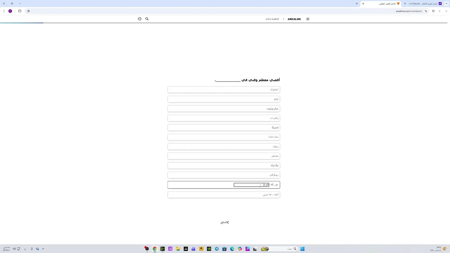This screenshot has width=450, height=253.
Task: Select the Facebook answer option
Action: click(x=224, y=128)
